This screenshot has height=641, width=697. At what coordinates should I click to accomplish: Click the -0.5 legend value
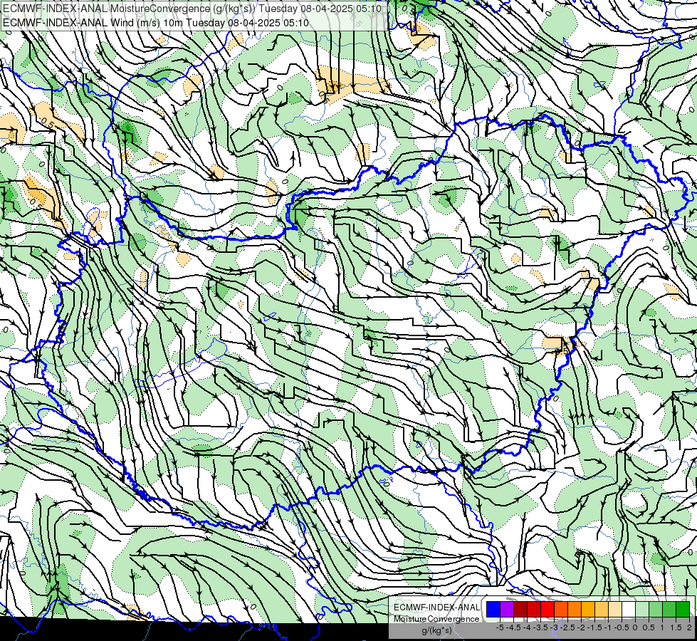tap(622, 627)
